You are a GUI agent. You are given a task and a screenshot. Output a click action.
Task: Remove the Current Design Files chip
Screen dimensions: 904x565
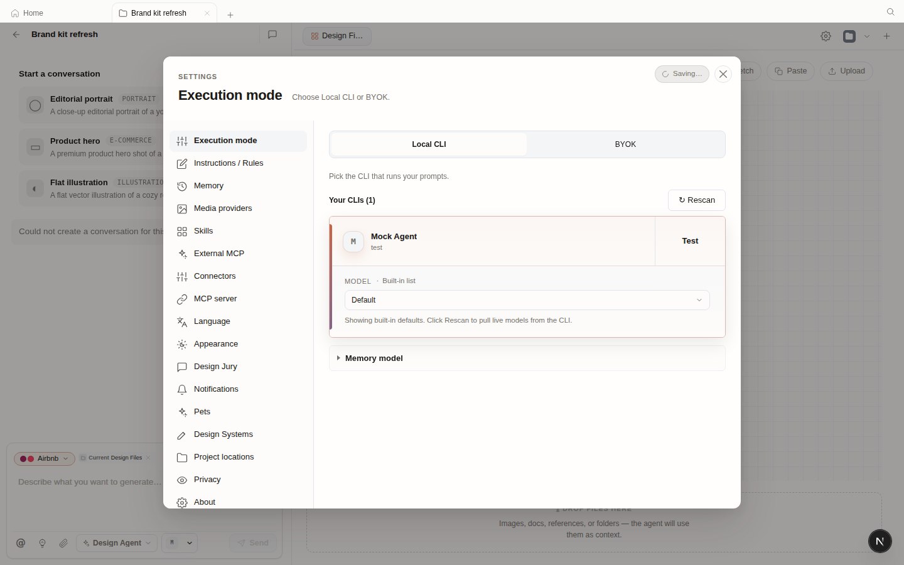pos(148,458)
